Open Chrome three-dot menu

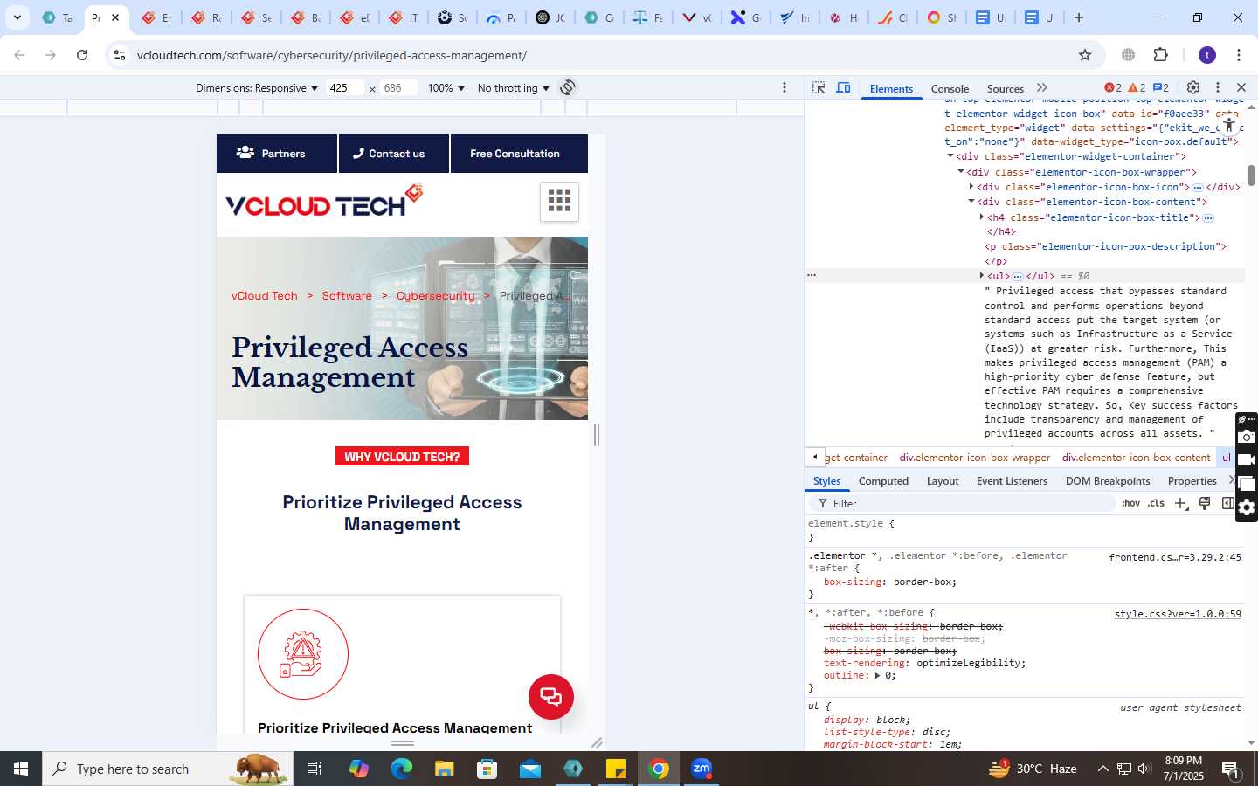click(1239, 55)
